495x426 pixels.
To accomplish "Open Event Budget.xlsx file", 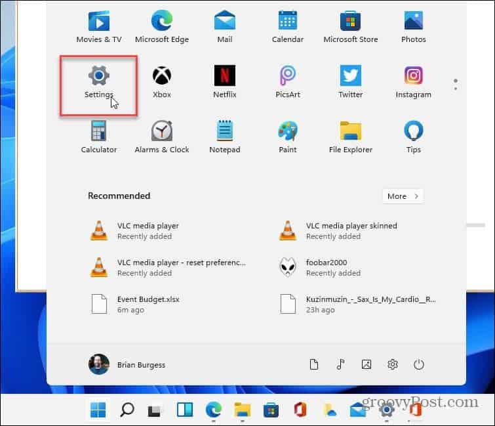I will click(x=135, y=305).
